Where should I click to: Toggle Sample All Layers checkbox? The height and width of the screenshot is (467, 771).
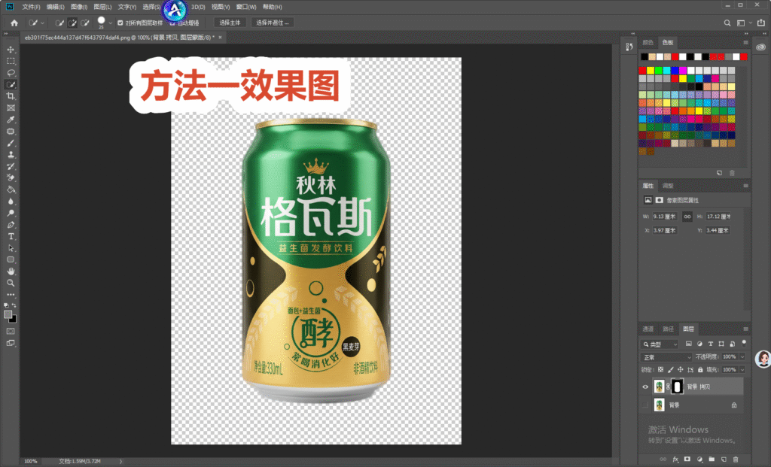tap(120, 23)
